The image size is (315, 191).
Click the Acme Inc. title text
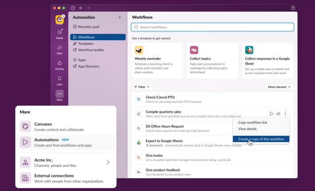tap(44, 160)
